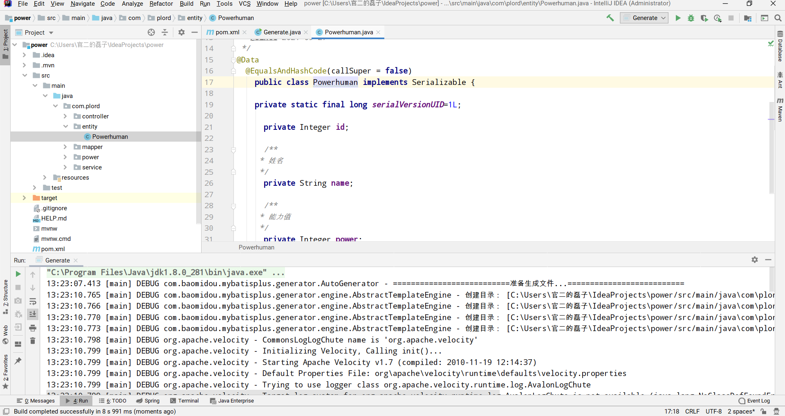The width and height of the screenshot is (785, 416).
Task: Open Project Structure icon in toolbar
Action: [x=748, y=18]
